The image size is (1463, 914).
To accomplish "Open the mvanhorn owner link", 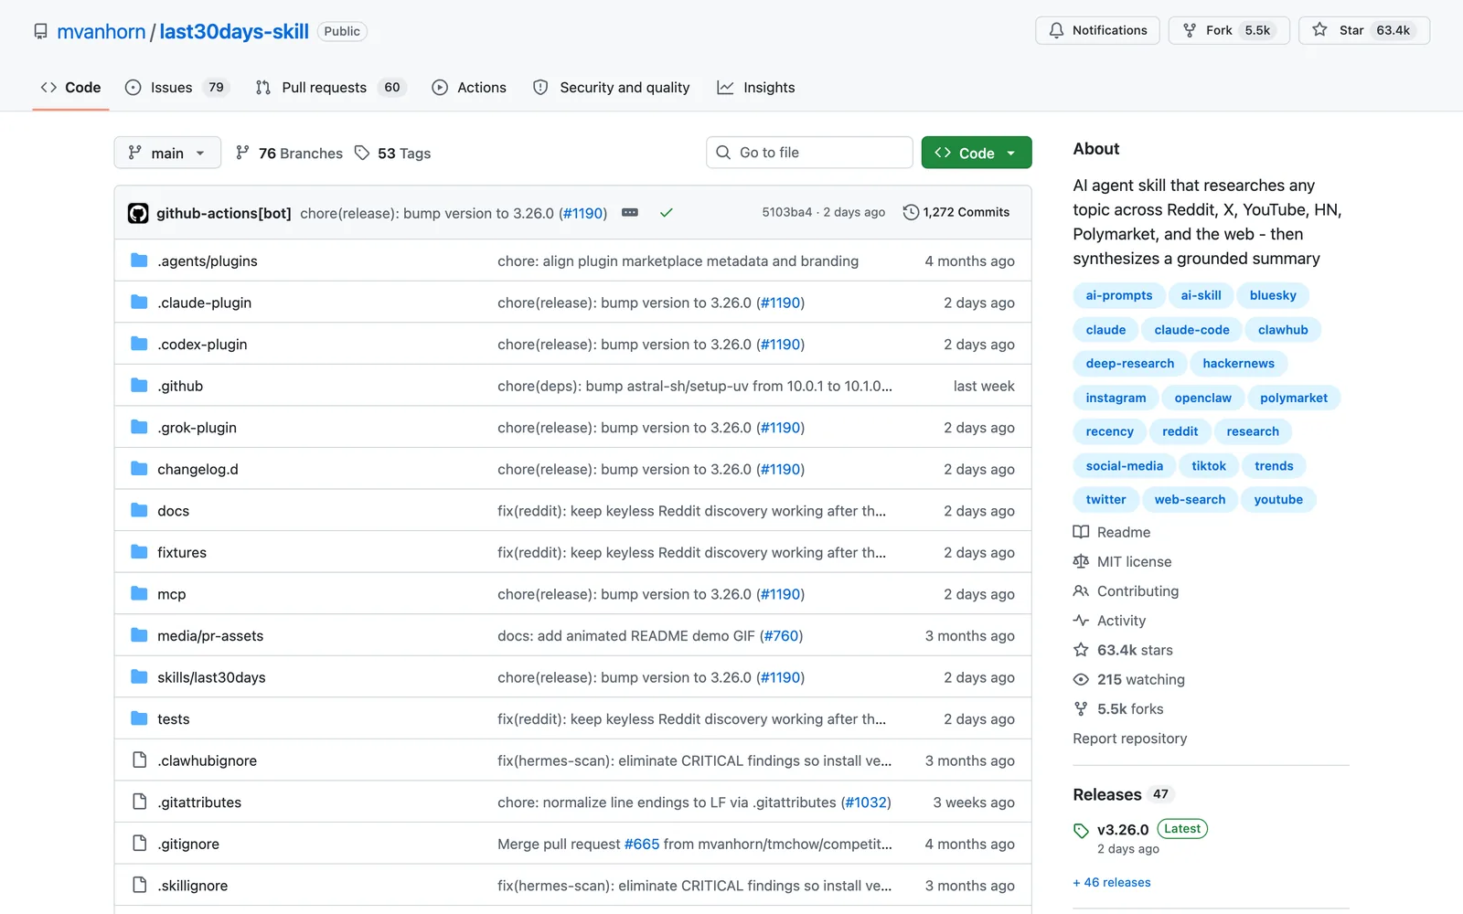I will [x=101, y=31].
